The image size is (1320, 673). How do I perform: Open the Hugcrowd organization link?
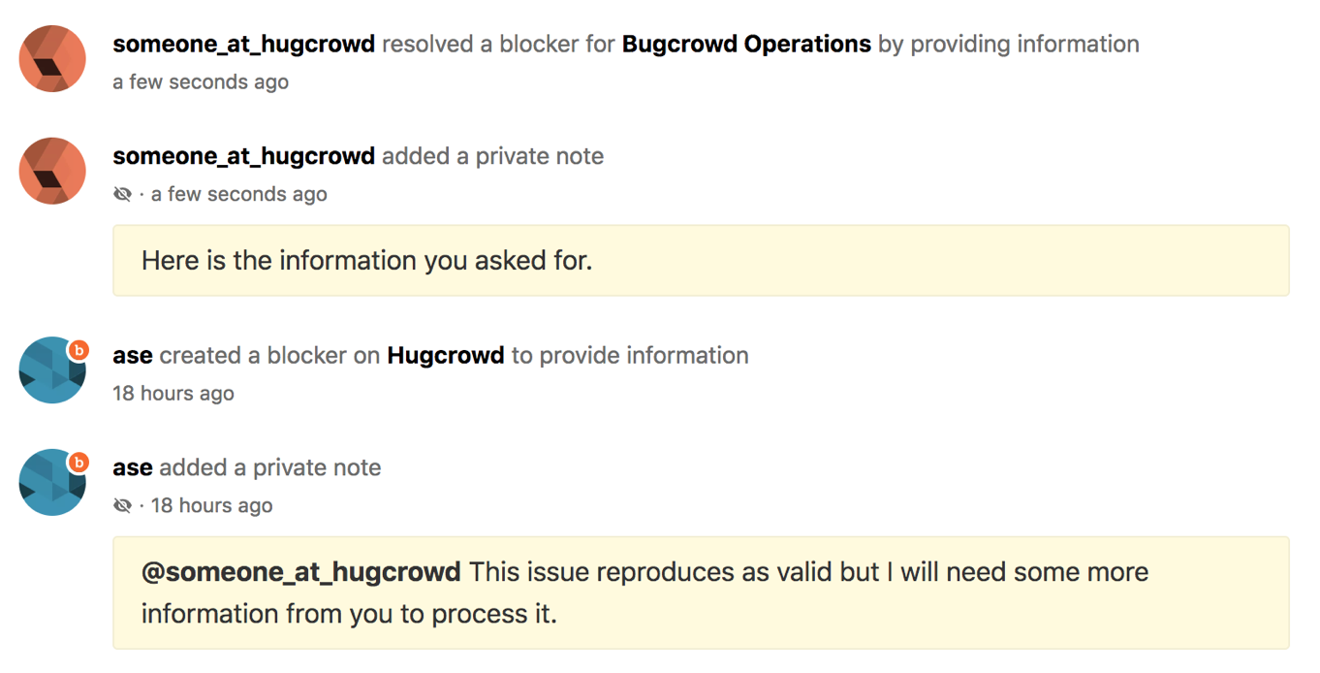(446, 355)
